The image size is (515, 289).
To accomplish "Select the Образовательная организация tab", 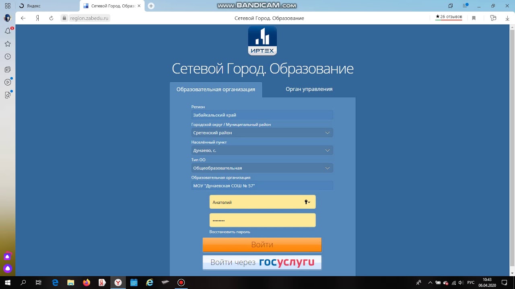I will [216, 90].
